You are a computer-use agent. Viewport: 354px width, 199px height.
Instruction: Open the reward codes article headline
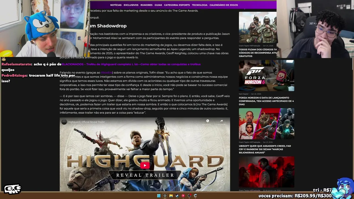258,53
